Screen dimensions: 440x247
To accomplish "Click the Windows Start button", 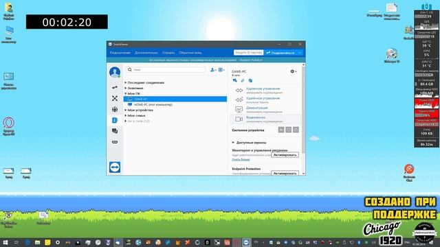I will point(5,242).
